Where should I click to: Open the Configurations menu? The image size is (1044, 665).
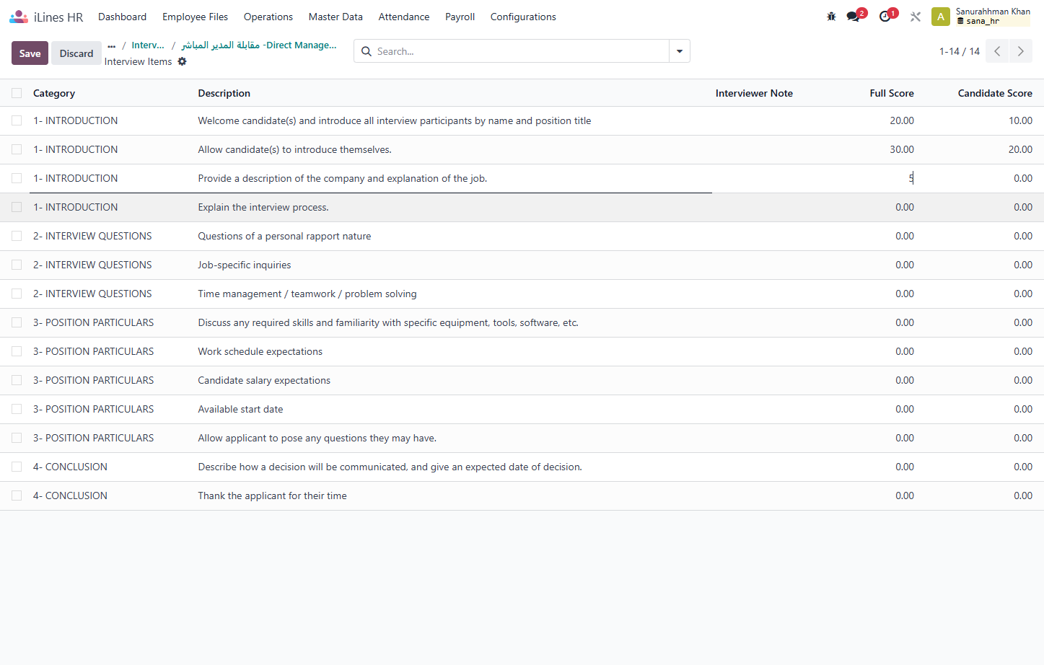point(523,17)
